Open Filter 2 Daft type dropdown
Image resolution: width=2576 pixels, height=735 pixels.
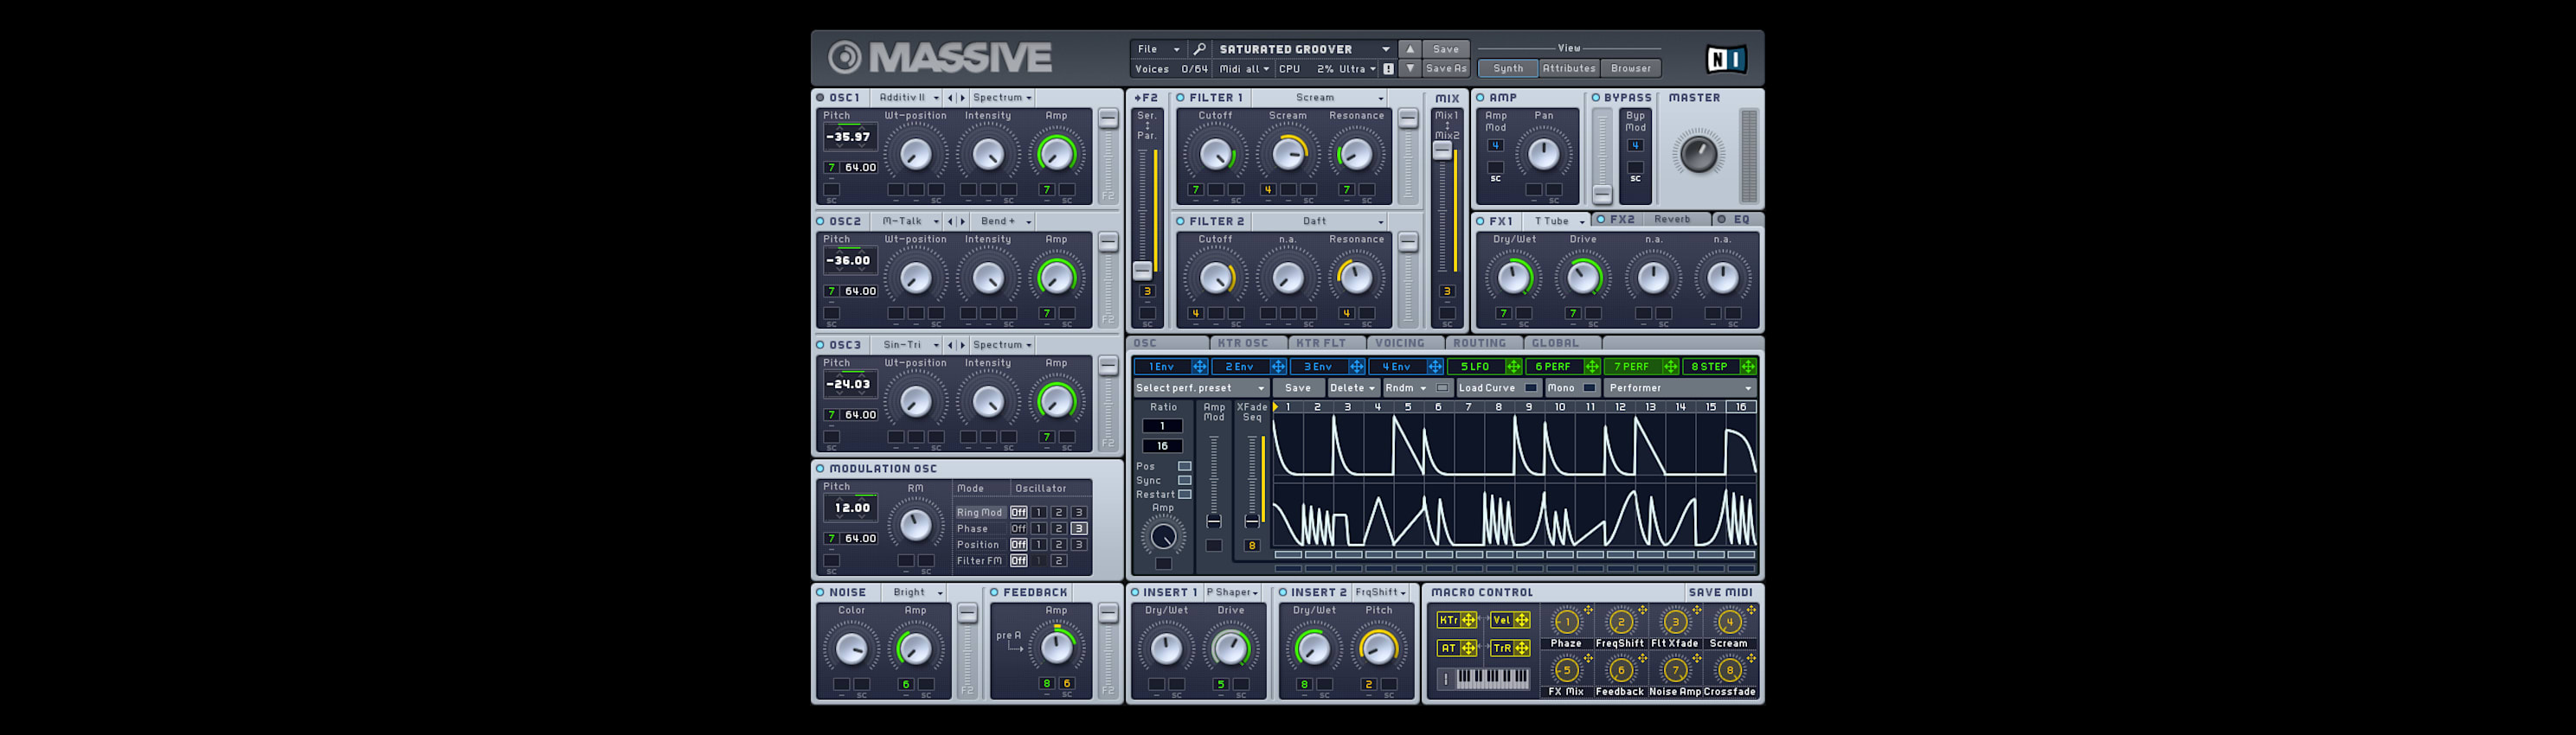(1320, 221)
